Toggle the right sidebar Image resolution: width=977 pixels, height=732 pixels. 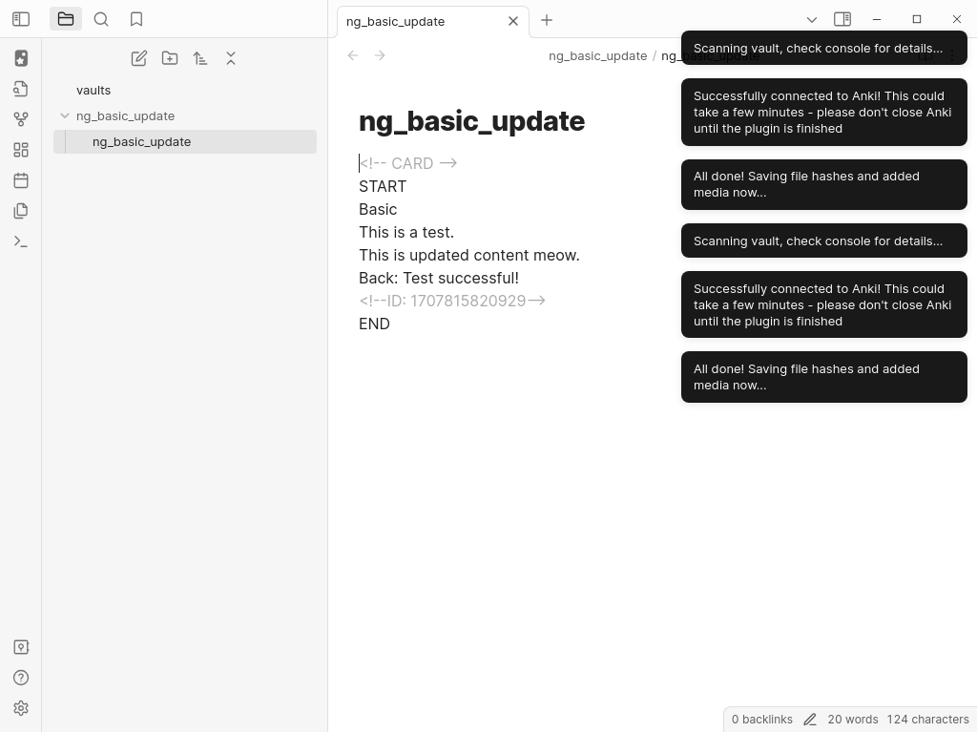coord(842,19)
